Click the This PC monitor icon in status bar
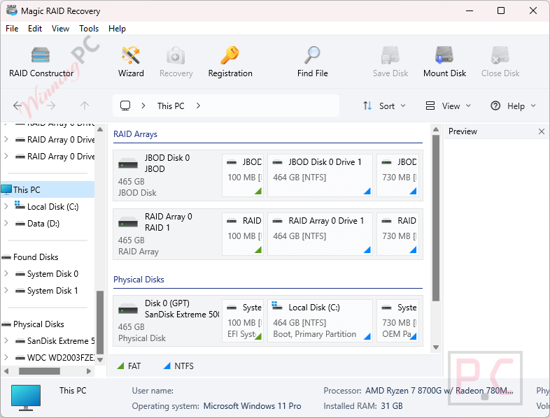550x418 pixels. point(26,397)
